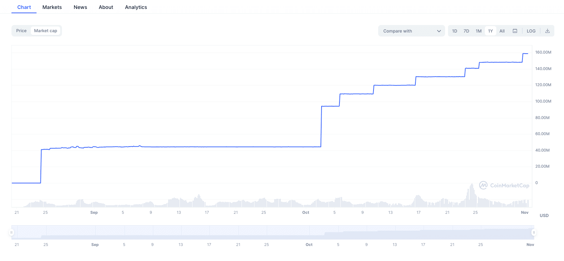Expand the Compare with chevron arrow
The width and height of the screenshot is (564, 261).
pyautogui.click(x=439, y=31)
